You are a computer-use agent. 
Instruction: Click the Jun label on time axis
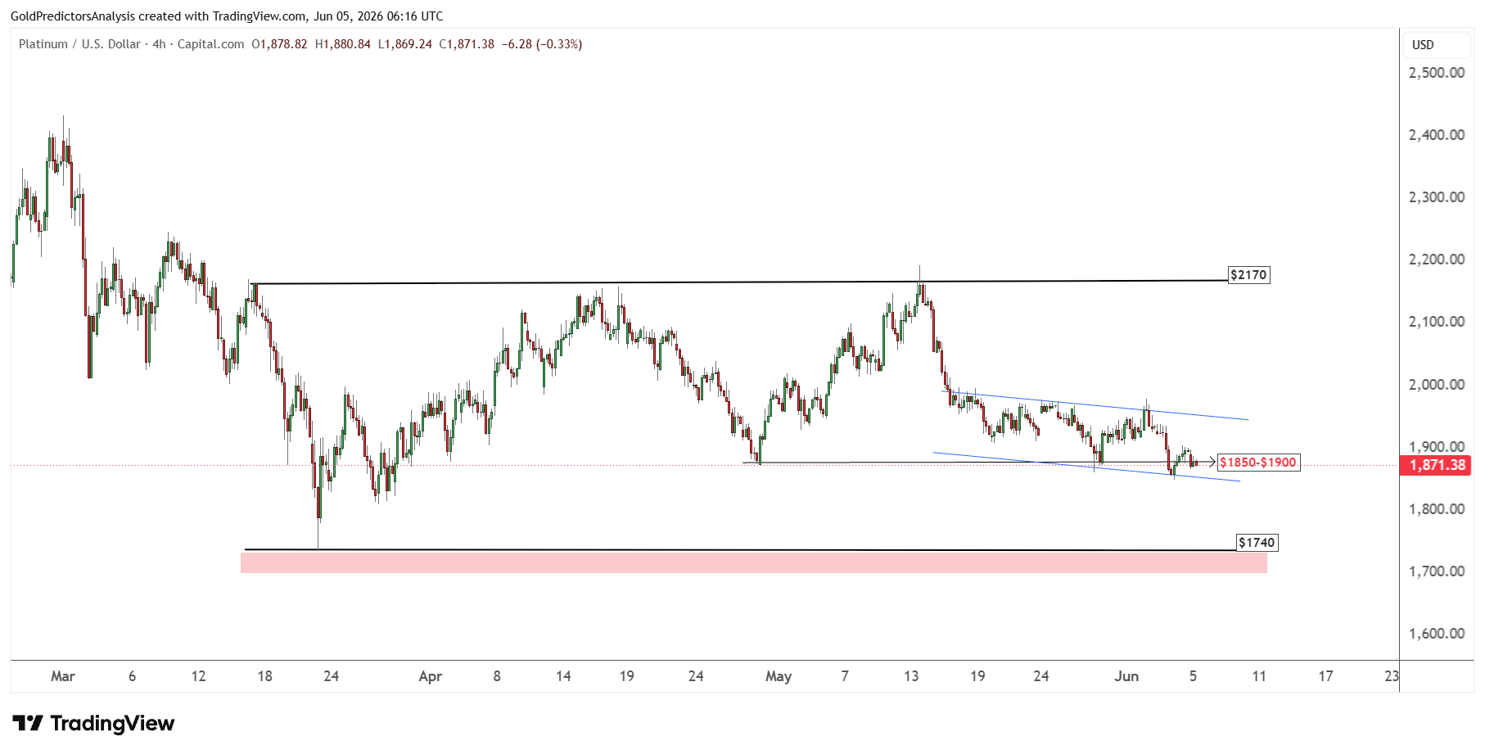pos(1126,676)
